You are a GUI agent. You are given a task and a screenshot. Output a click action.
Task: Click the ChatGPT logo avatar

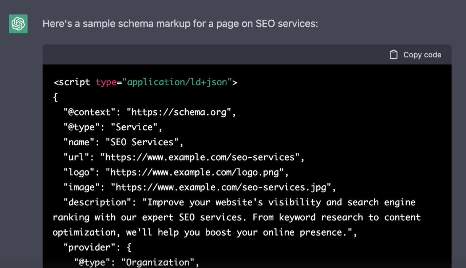(x=18, y=24)
